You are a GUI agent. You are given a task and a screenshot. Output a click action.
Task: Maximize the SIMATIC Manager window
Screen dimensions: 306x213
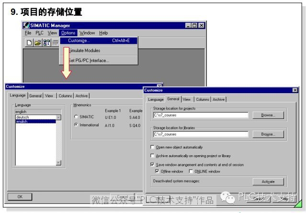(x=195, y=25)
